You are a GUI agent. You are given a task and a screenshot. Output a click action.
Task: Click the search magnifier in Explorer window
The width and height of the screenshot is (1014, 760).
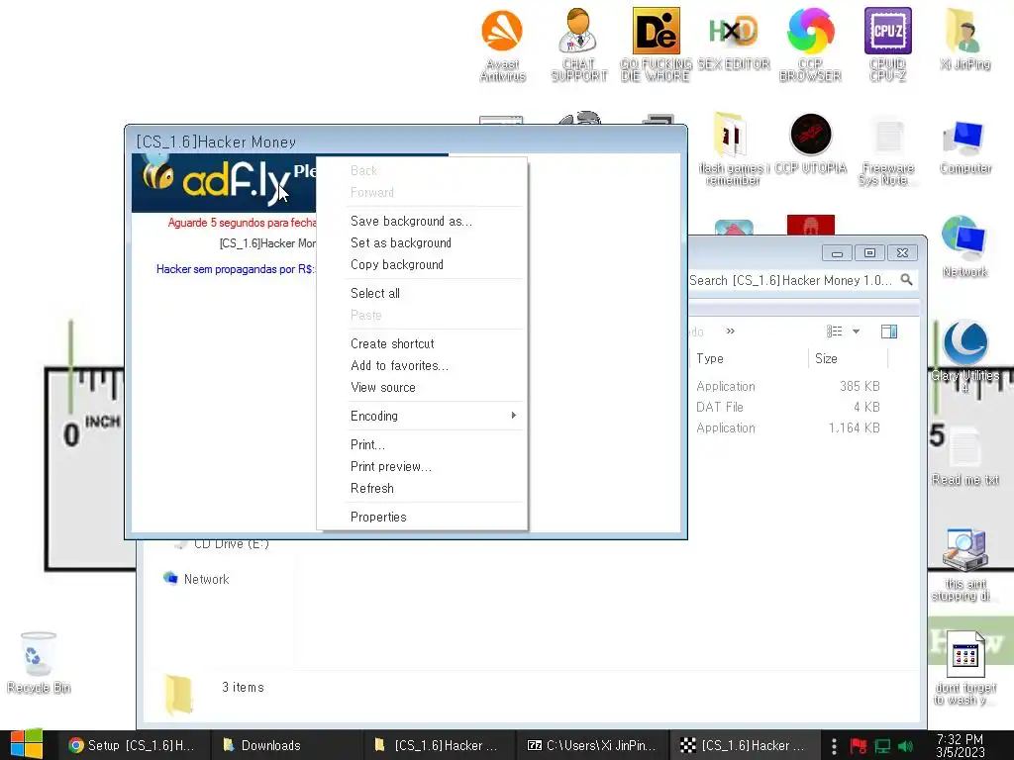(x=907, y=280)
